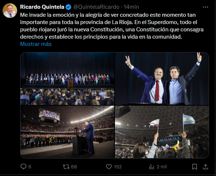This screenshot has width=216, height=176.
Task: Open photo of seated officials on stage
Action: (x=67, y=79)
